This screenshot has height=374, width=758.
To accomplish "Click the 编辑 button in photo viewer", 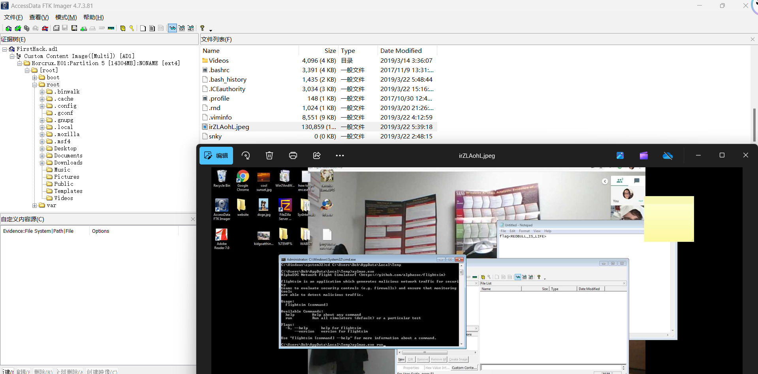I will point(216,156).
